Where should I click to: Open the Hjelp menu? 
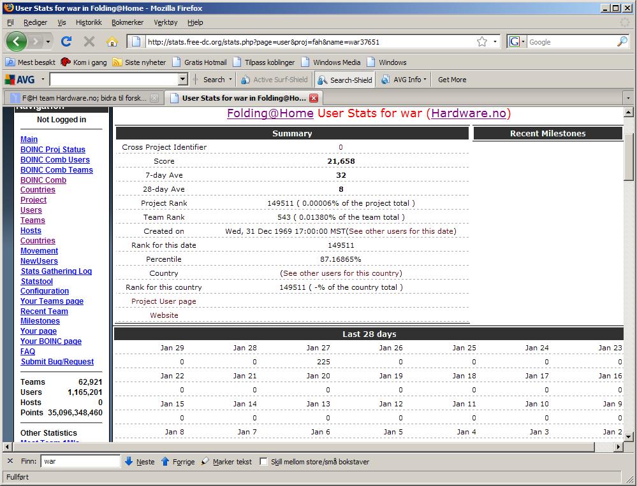tap(195, 22)
